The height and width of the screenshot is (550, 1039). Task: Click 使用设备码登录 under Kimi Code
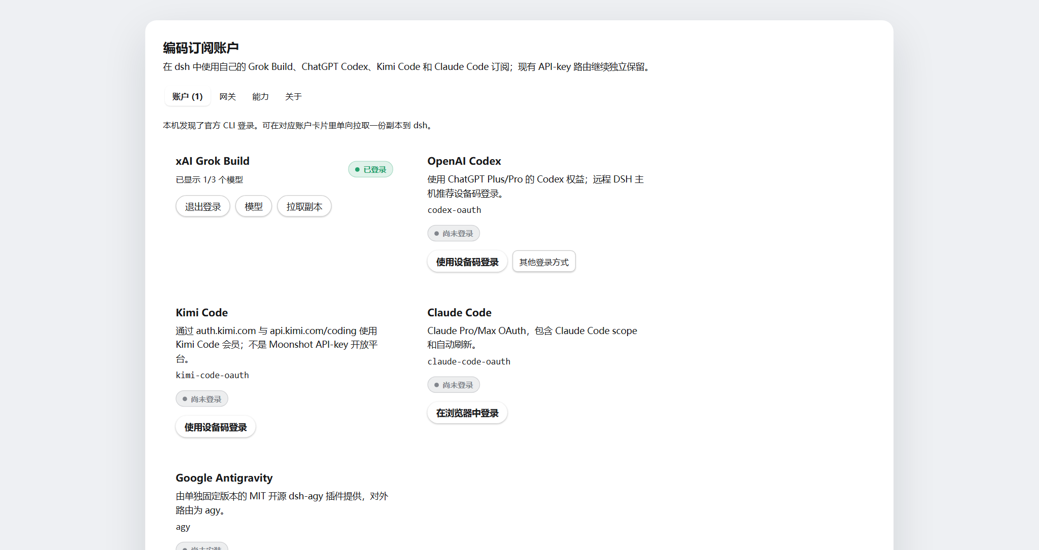[216, 427]
